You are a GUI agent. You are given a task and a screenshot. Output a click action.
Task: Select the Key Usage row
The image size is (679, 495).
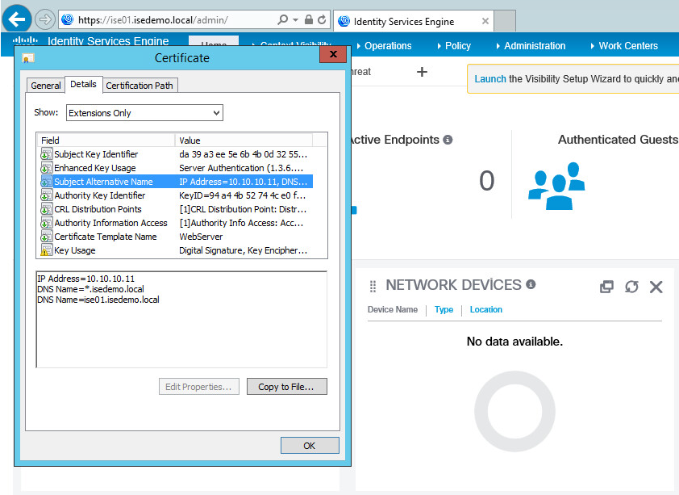(177, 250)
